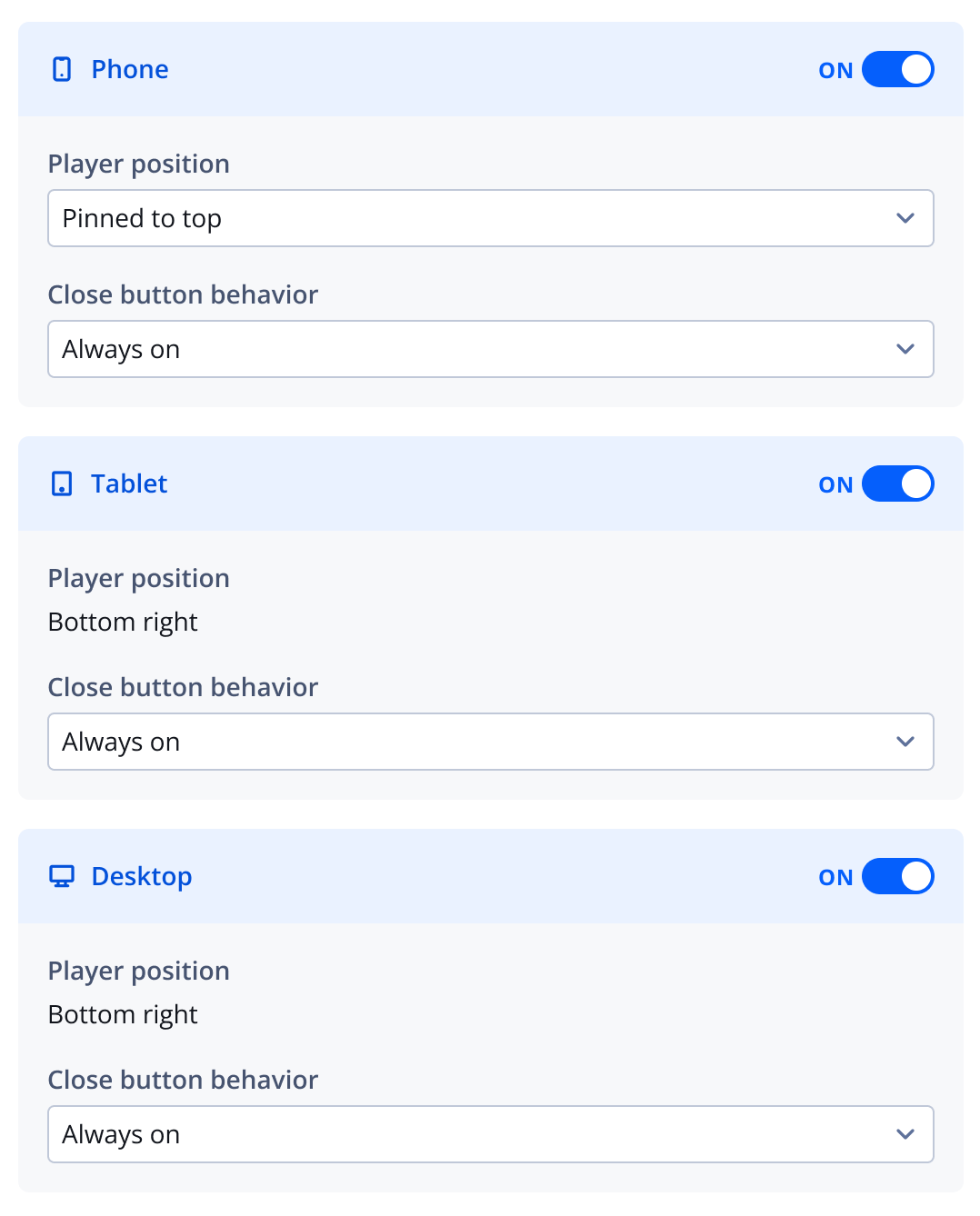Screen dimensions: 980x1216
Task: Click the smartphone icon in the blue header bar
Action: 61,69
